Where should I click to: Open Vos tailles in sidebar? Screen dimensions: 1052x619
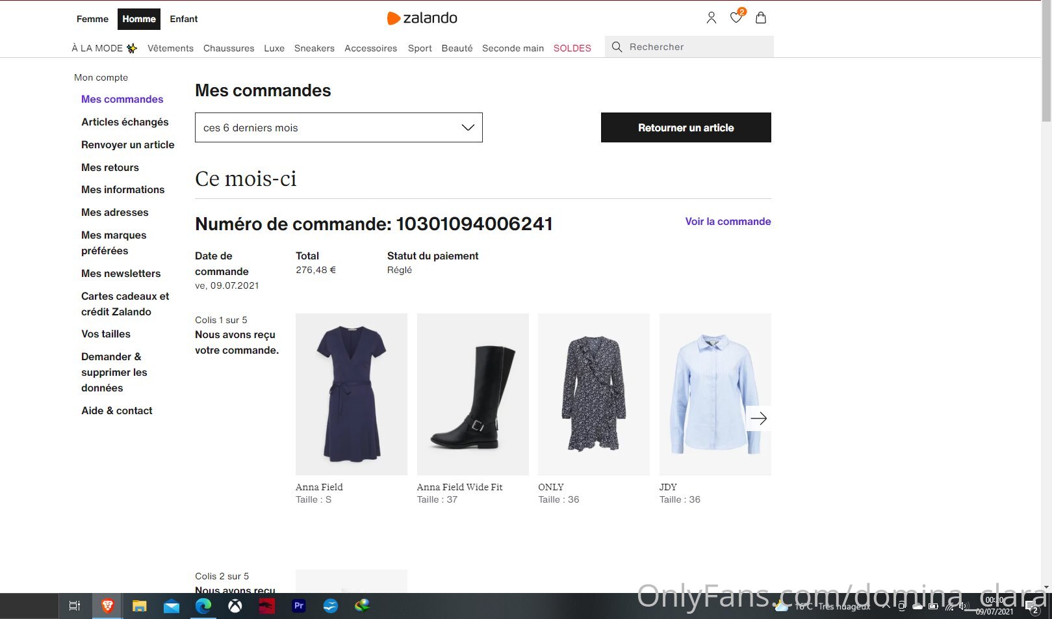(x=106, y=334)
